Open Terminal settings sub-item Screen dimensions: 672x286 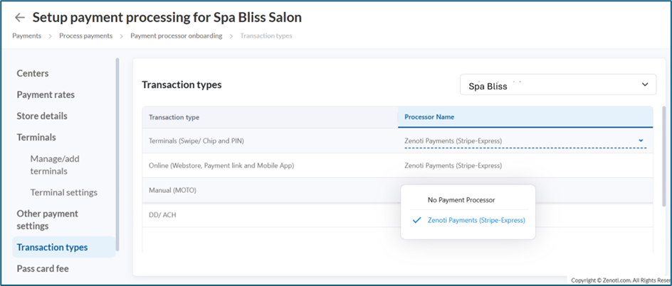click(x=64, y=192)
